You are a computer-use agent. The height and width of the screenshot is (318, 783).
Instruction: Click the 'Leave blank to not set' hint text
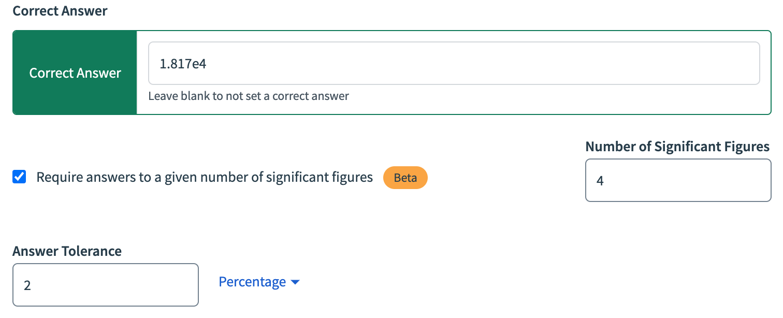(x=249, y=96)
